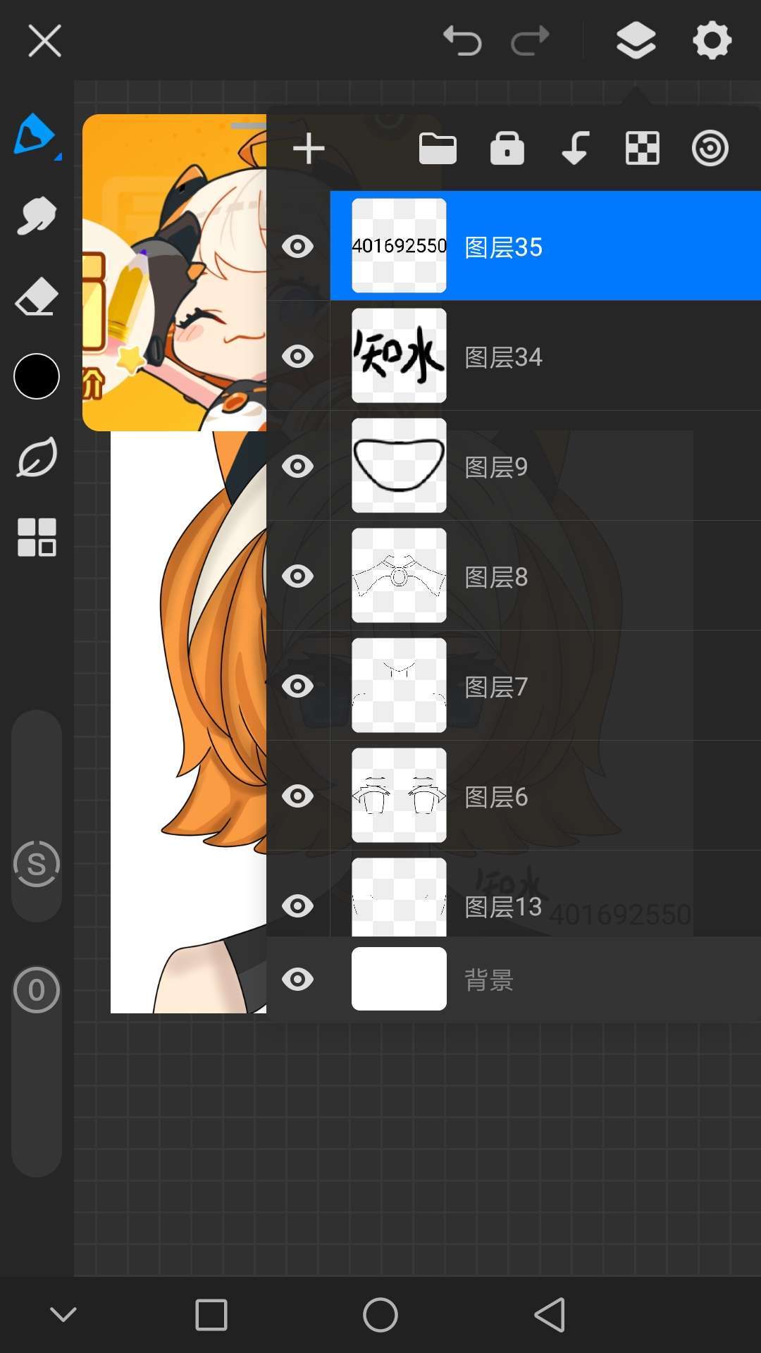Open the layers panel icon
The height and width of the screenshot is (1353, 761).
pos(636,40)
